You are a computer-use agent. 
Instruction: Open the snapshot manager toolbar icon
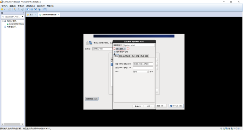point(22,9)
